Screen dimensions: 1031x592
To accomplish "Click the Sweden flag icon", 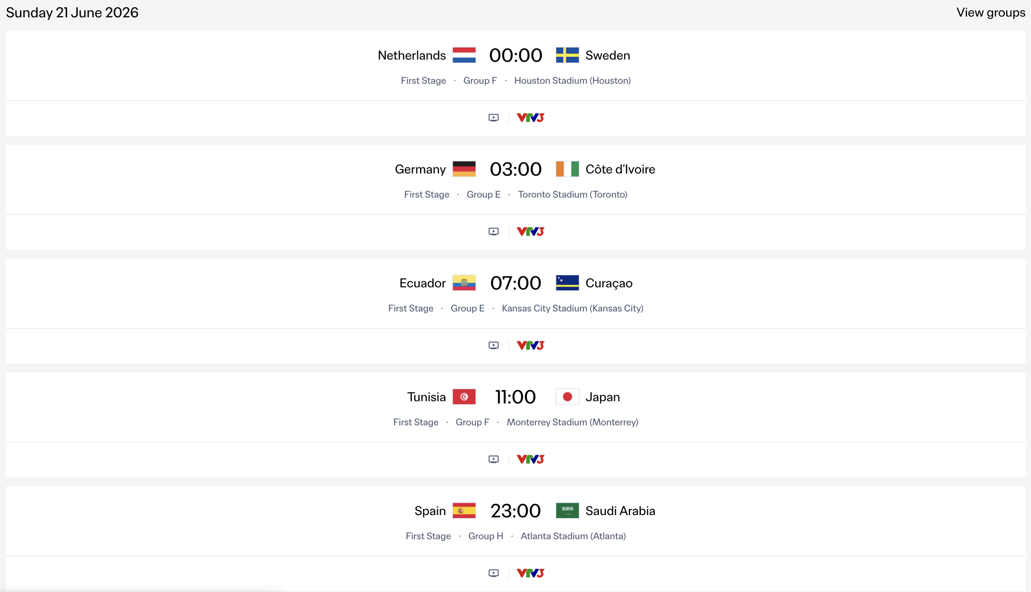I will tap(567, 55).
